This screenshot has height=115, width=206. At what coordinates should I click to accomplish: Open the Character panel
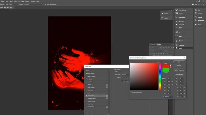pyautogui.click(x=180, y=22)
